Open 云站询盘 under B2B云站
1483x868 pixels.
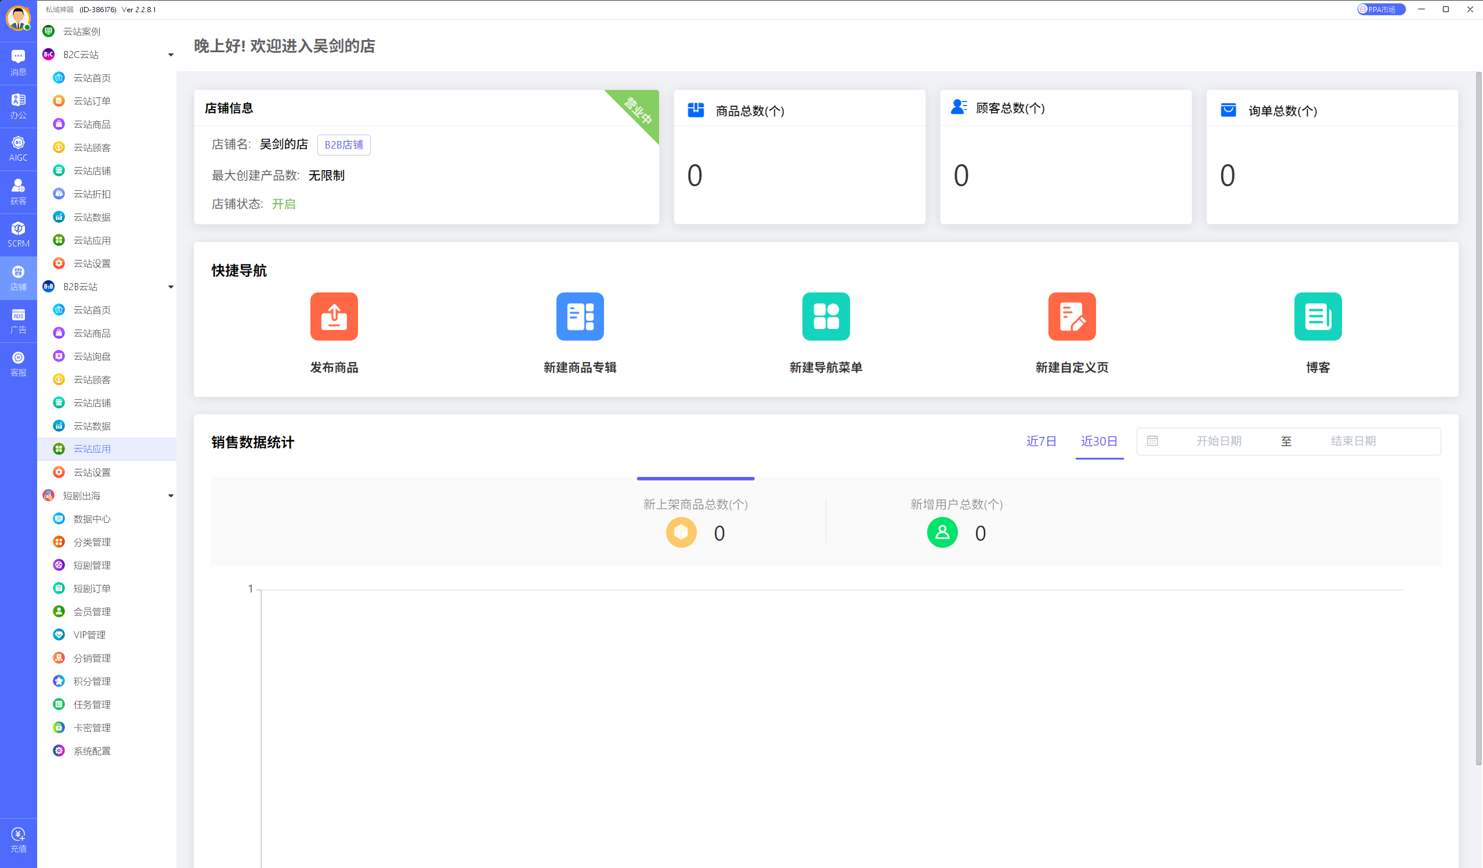point(92,356)
